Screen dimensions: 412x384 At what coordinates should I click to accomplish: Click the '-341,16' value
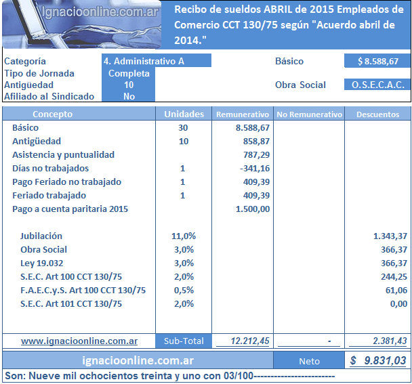tap(255, 168)
